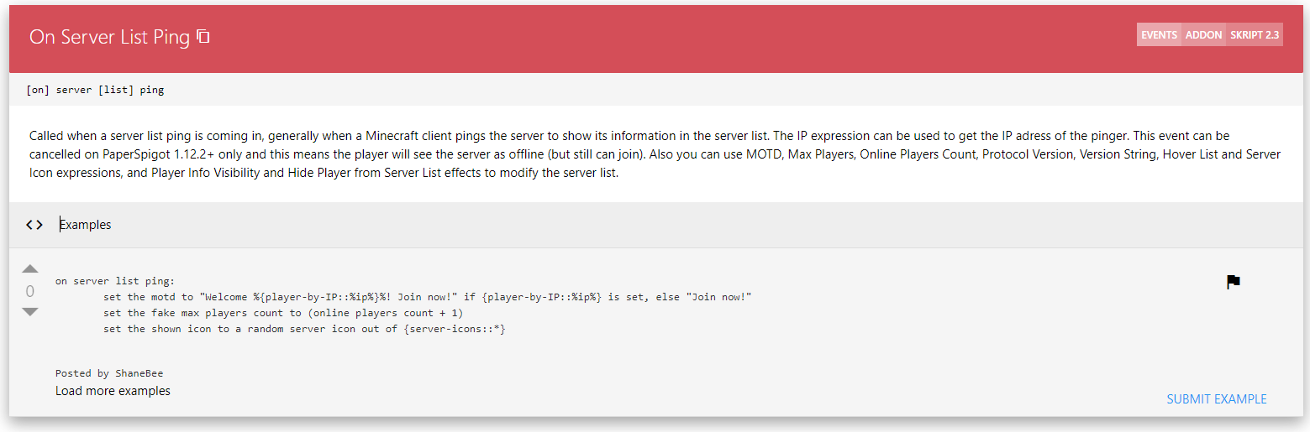The height and width of the screenshot is (432, 1310).
Task: Report the example with the flag icon
Action: pyautogui.click(x=1234, y=282)
